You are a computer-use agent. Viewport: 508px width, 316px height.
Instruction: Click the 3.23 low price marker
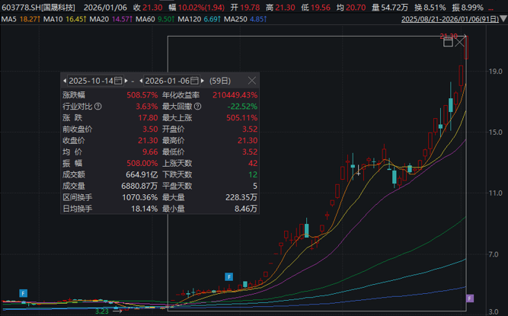coord(101,311)
